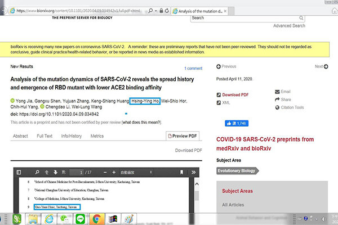This screenshot has height=225, width=338.
Task: Select the Preview PDF tab
Action: click(x=183, y=136)
